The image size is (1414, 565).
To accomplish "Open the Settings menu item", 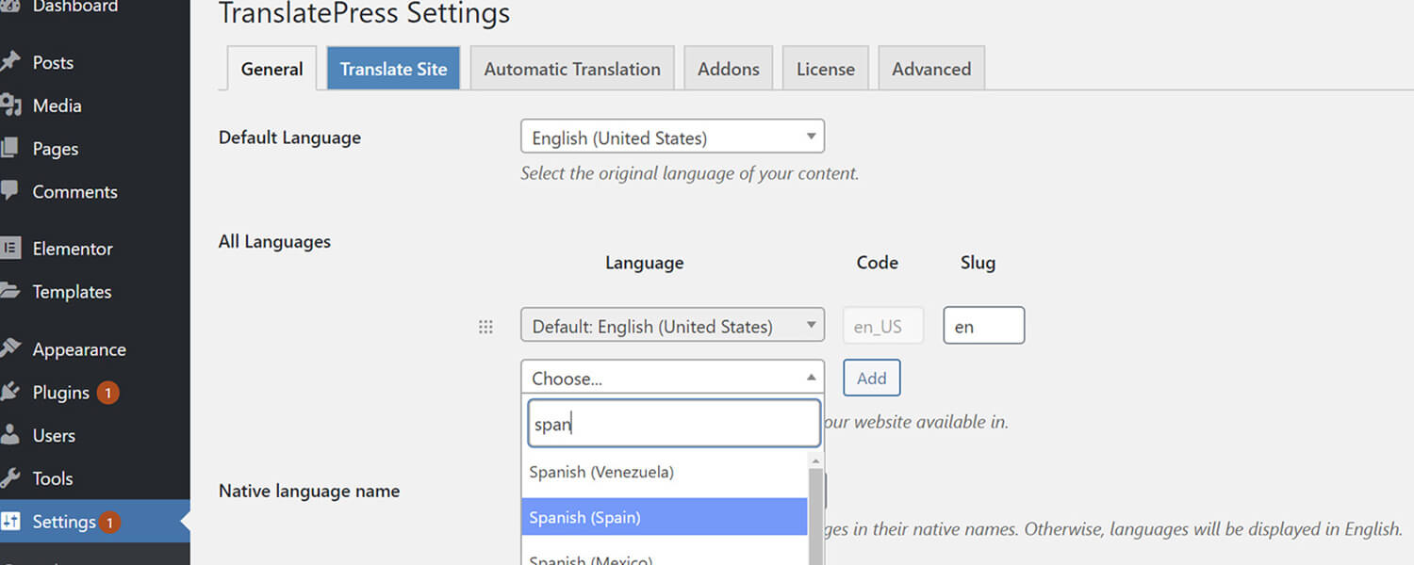I will tap(95, 522).
